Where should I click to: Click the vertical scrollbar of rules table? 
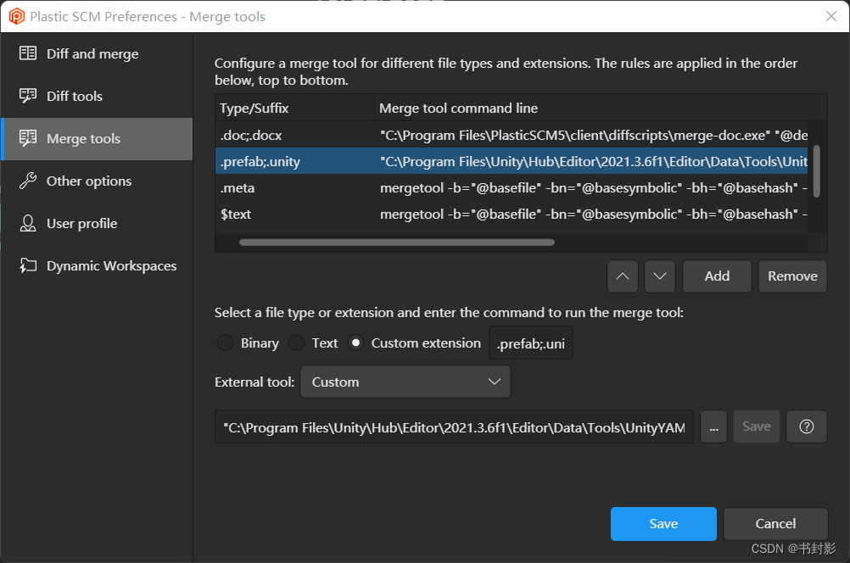click(x=816, y=171)
